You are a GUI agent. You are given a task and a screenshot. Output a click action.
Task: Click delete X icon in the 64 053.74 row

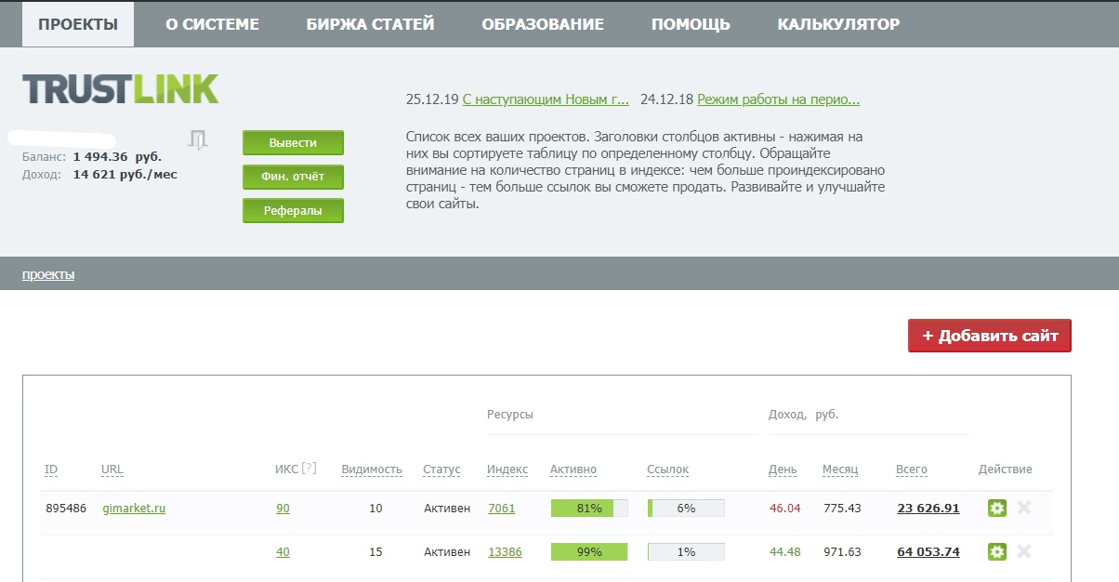click(x=1024, y=551)
